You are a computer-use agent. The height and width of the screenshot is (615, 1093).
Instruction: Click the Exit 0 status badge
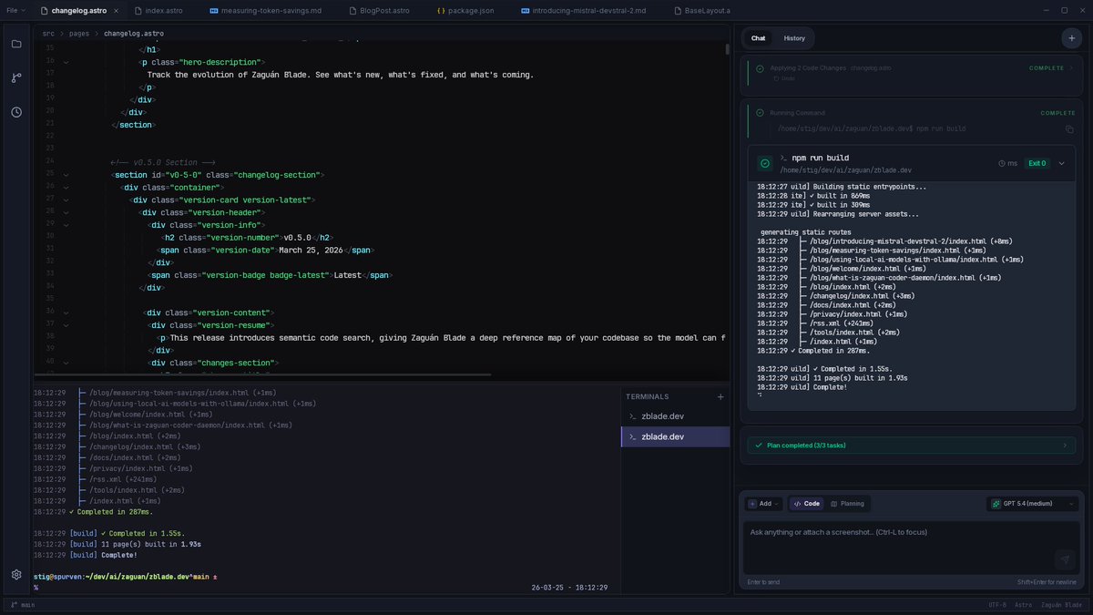[x=1037, y=163]
